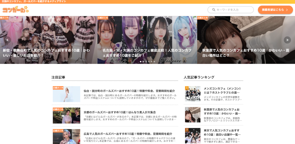Select the last carousel pagination dot
Screen dimensions: 295x144
154,61
